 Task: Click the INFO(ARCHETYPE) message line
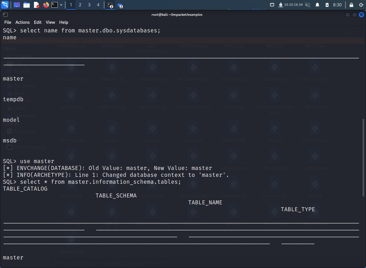point(116,175)
